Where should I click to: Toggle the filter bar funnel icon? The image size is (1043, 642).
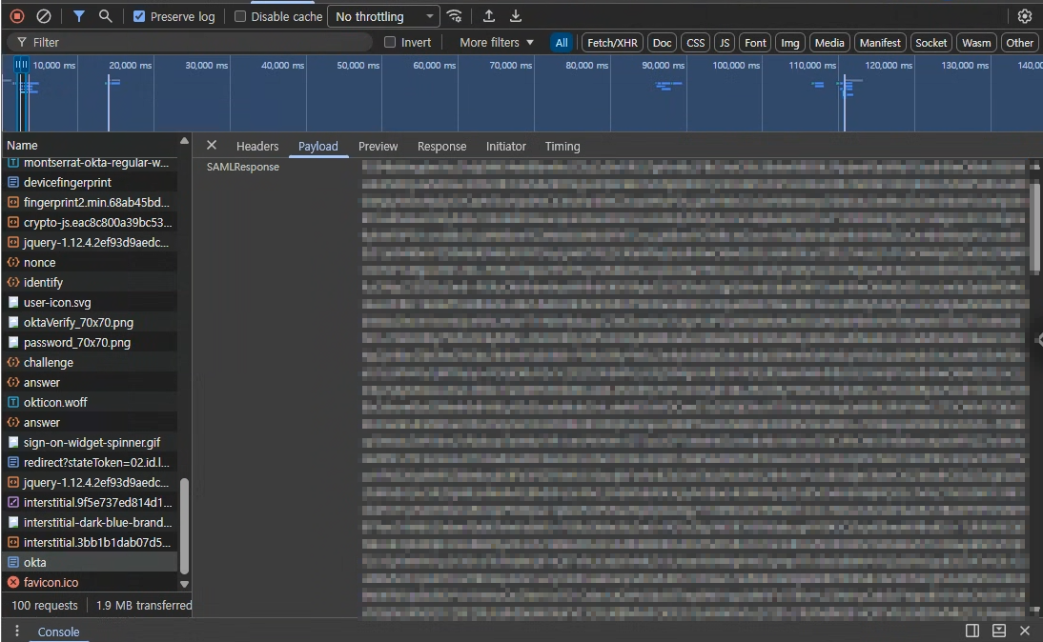click(78, 16)
